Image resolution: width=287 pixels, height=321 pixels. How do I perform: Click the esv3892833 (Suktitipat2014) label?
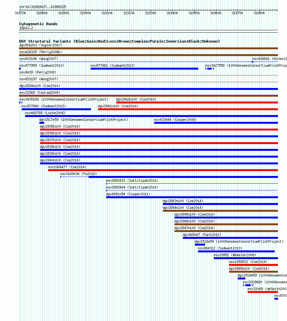coord(132,180)
